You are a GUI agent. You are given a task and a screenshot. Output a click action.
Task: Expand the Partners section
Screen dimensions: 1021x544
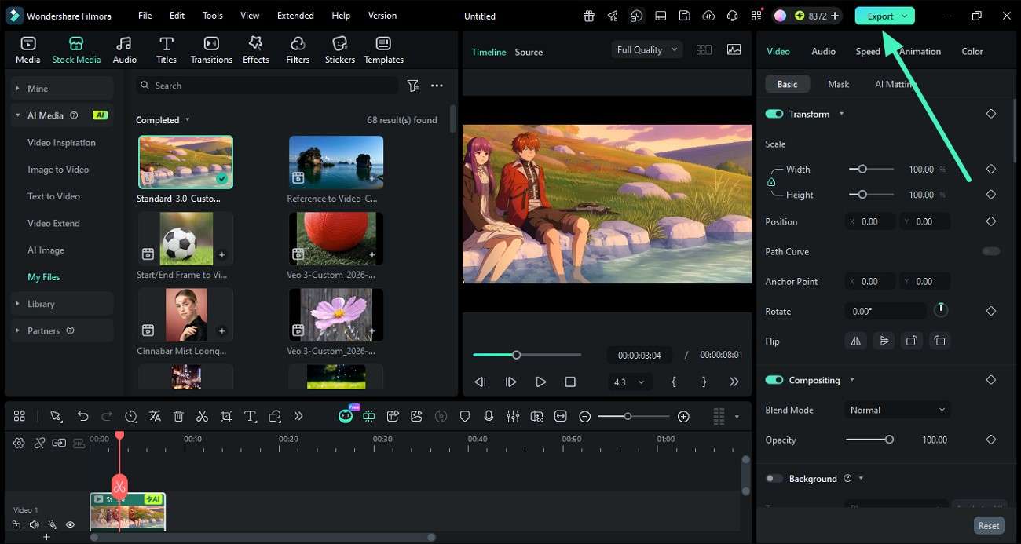point(63,330)
